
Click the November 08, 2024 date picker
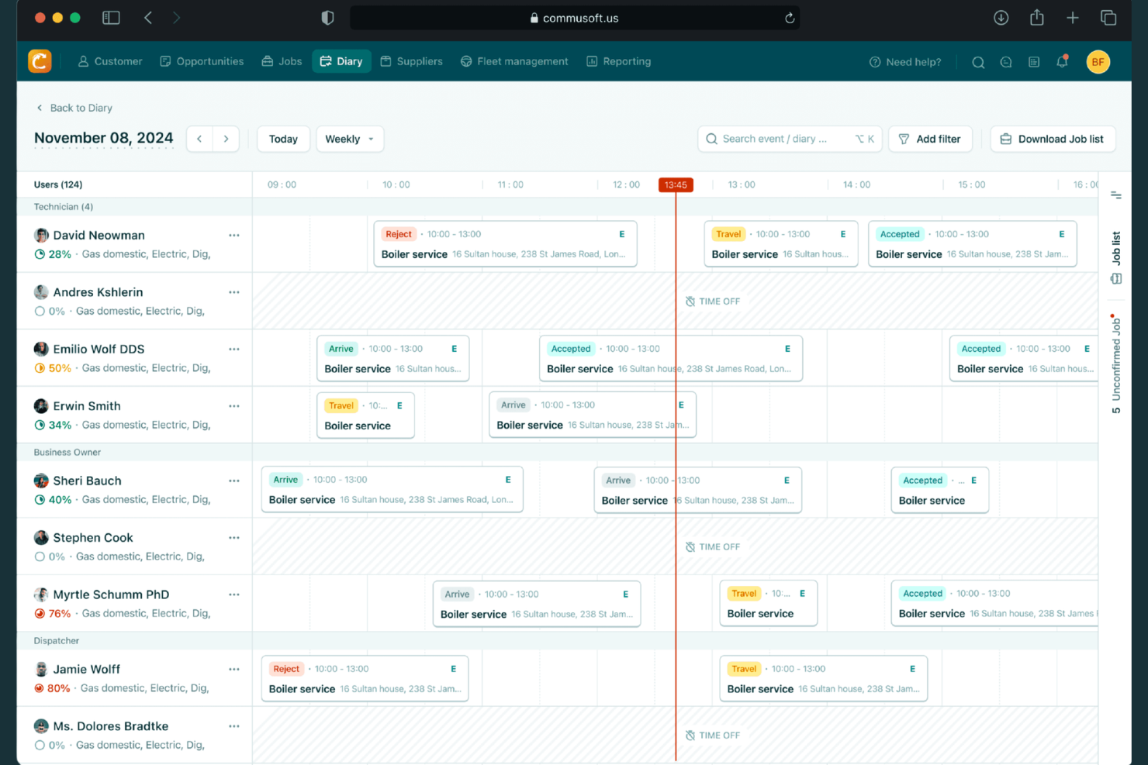[104, 138]
